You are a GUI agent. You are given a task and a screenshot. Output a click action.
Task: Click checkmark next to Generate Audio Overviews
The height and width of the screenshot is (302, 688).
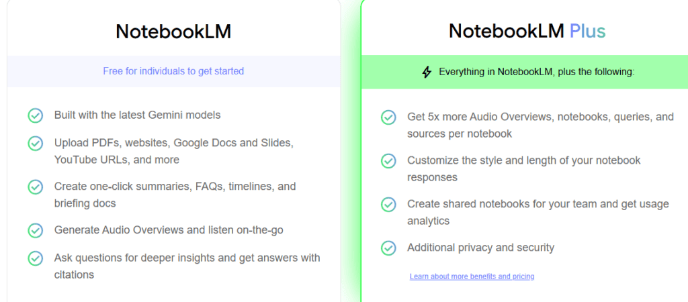(36, 231)
